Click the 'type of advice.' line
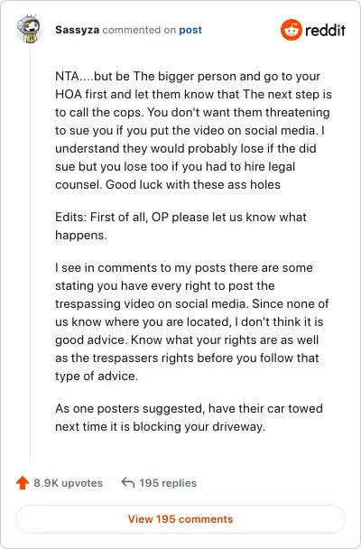This screenshot has width=361, height=549. pyautogui.click(x=97, y=376)
